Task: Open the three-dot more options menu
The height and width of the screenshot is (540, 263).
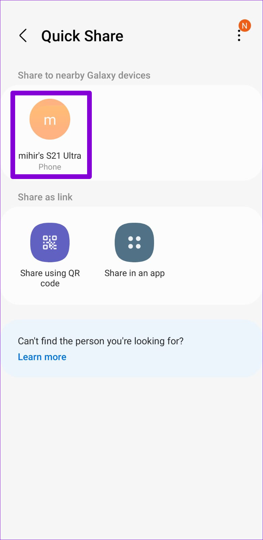Action: pos(239,35)
